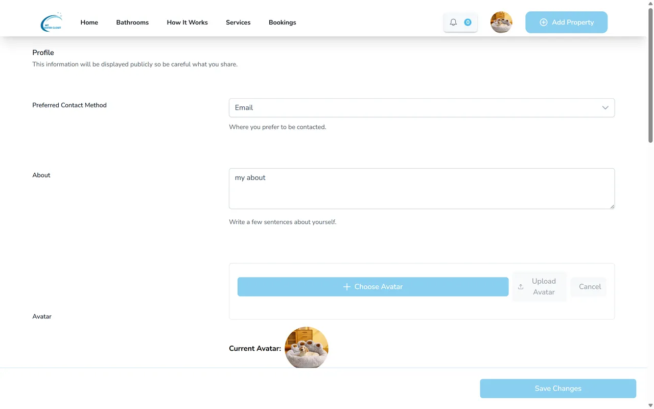Click inside the About text area

(x=422, y=188)
